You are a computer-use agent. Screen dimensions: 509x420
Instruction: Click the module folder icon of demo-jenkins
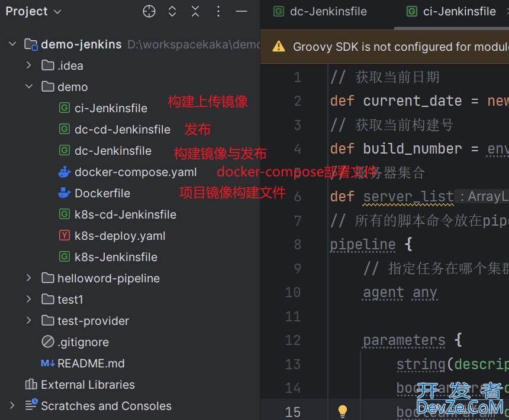coord(31,44)
